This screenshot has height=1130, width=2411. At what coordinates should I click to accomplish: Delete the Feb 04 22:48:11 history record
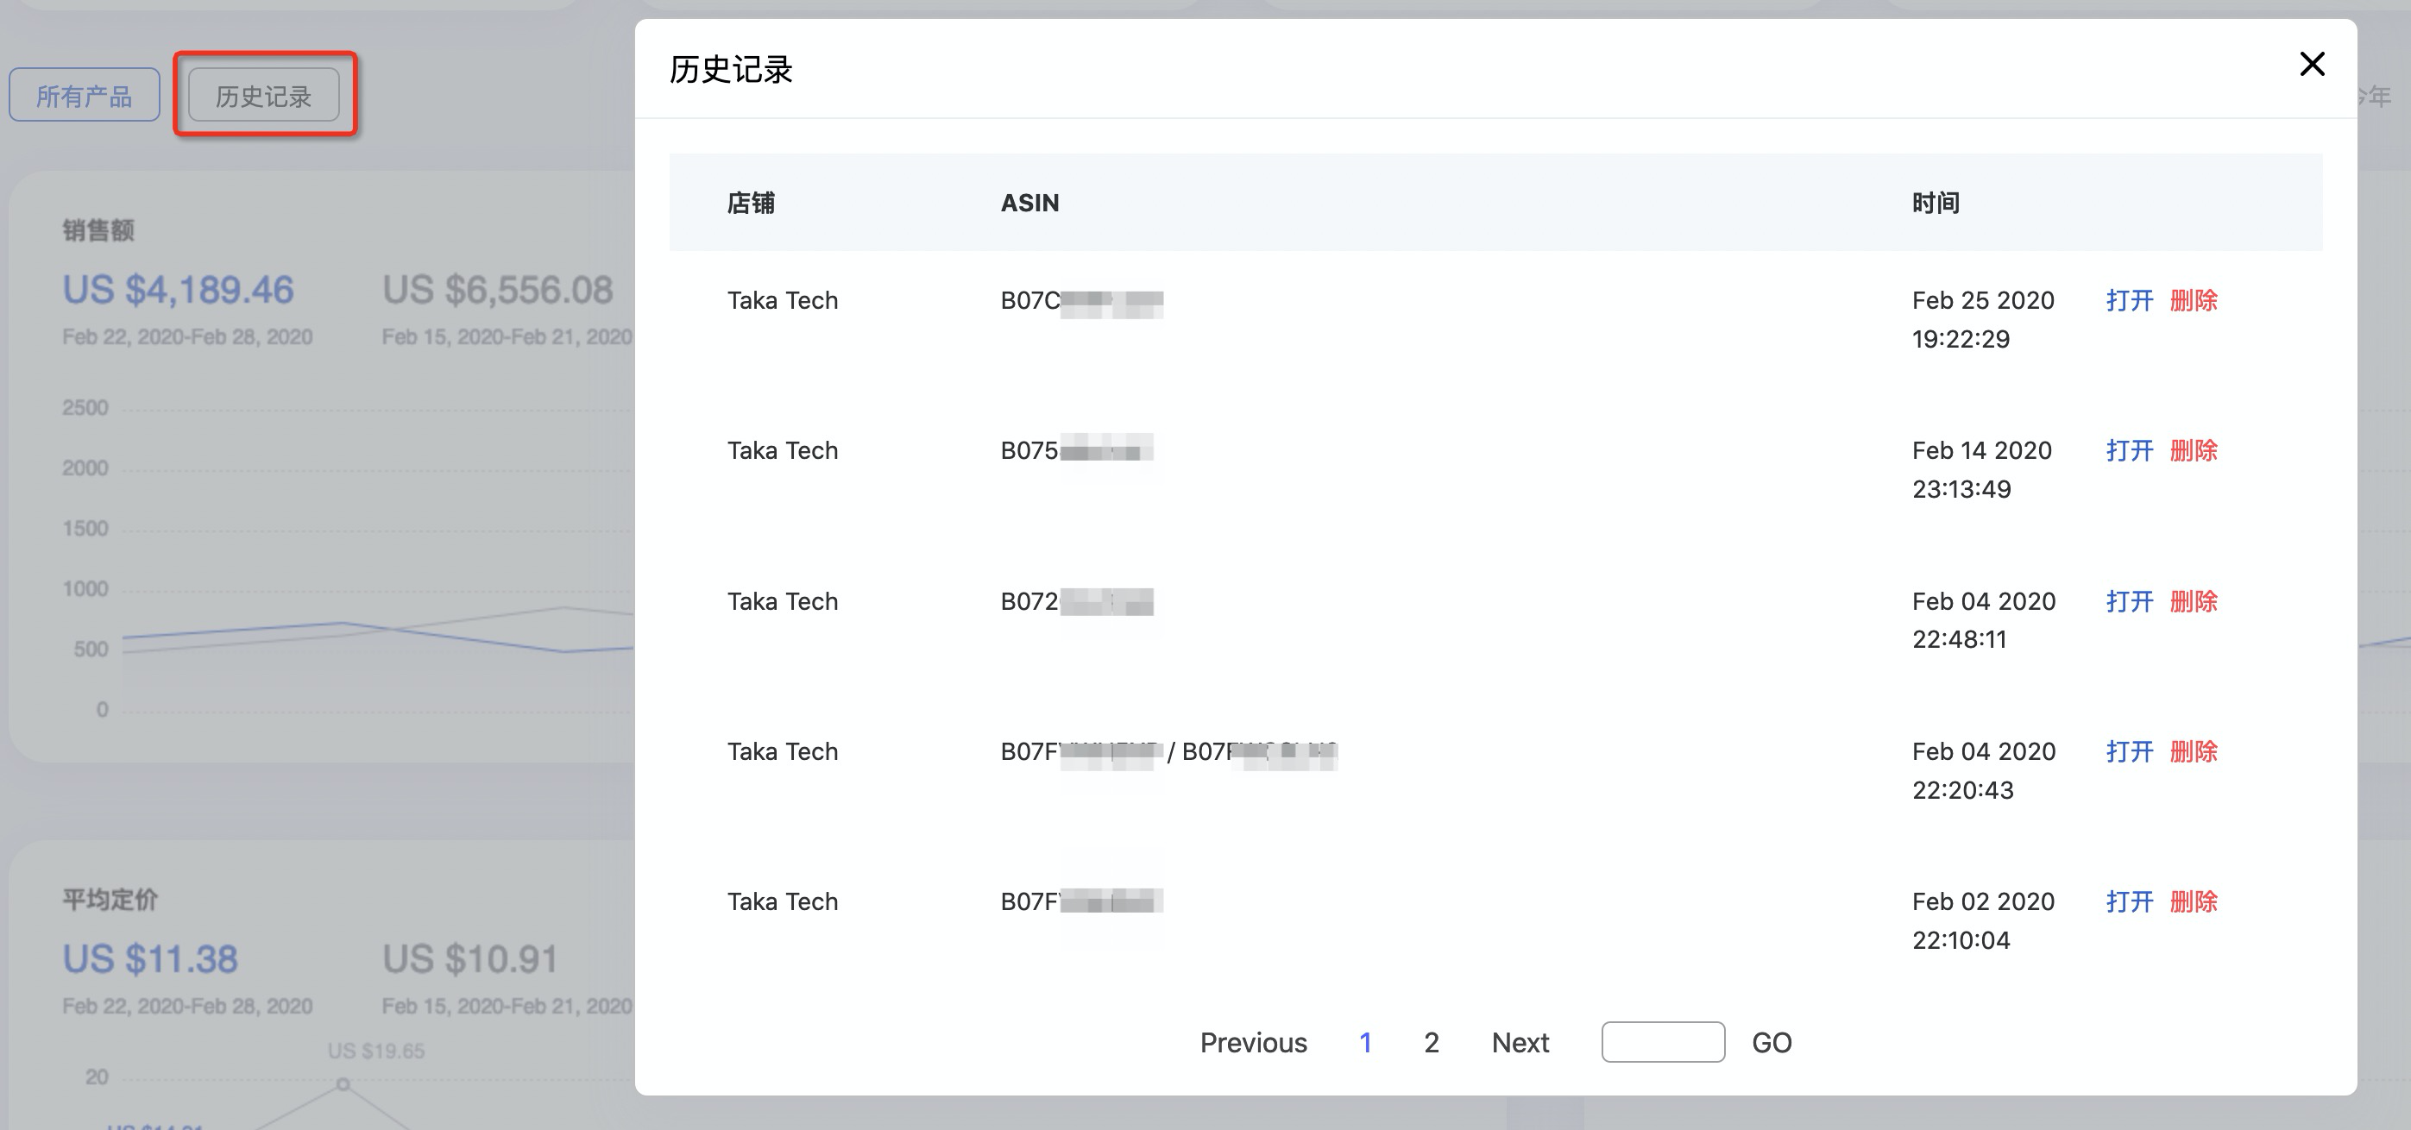pyautogui.click(x=2193, y=601)
